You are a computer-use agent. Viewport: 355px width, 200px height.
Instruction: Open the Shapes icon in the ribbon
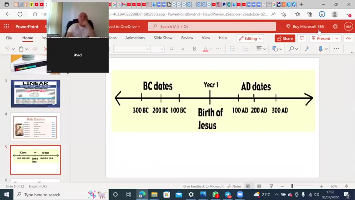(275, 49)
